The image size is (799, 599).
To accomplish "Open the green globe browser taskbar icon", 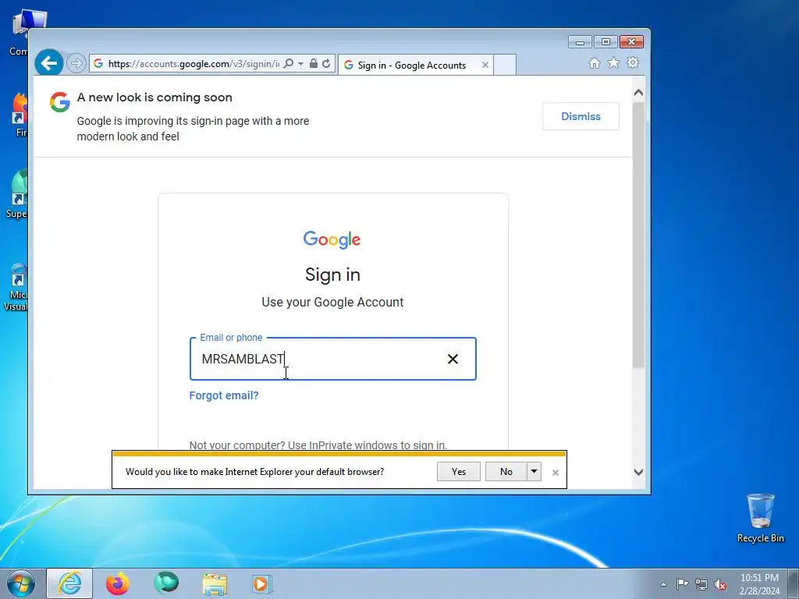I will pyautogui.click(x=166, y=583).
